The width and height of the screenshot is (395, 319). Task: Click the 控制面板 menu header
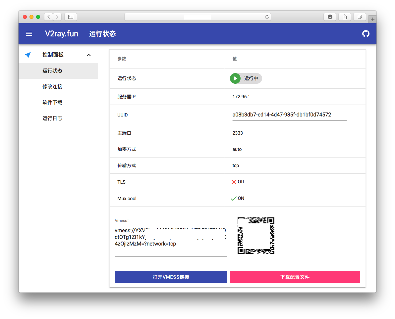pyautogui.click(x=58, y=55)
